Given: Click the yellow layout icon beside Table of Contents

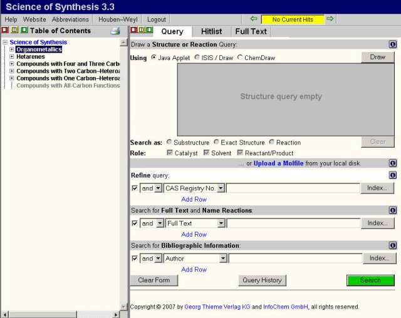Looking at the screenshot, I should pos(14,30).
